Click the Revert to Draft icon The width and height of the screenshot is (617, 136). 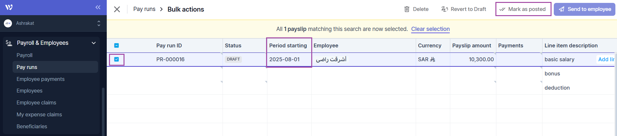[x=444, y=9]
